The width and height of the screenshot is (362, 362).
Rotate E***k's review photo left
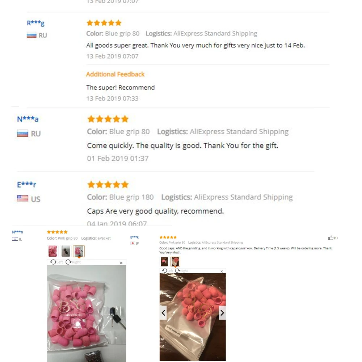pyautogui.click(x=167, y=270)
